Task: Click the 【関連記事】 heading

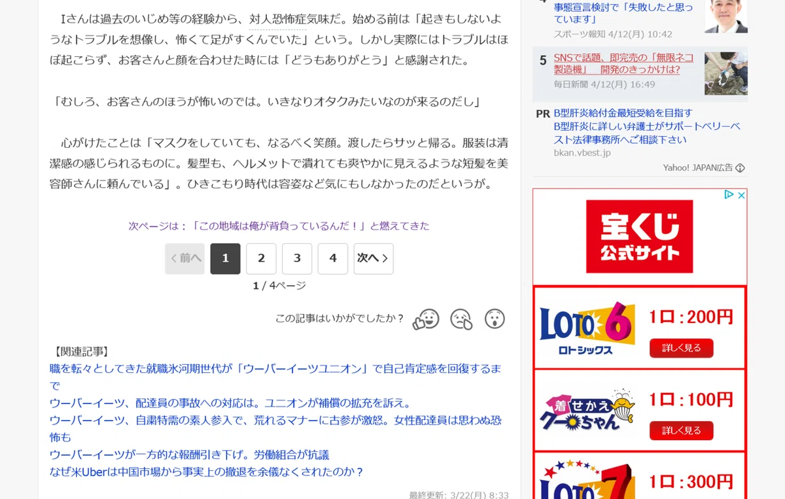Action: coord(82,352)
